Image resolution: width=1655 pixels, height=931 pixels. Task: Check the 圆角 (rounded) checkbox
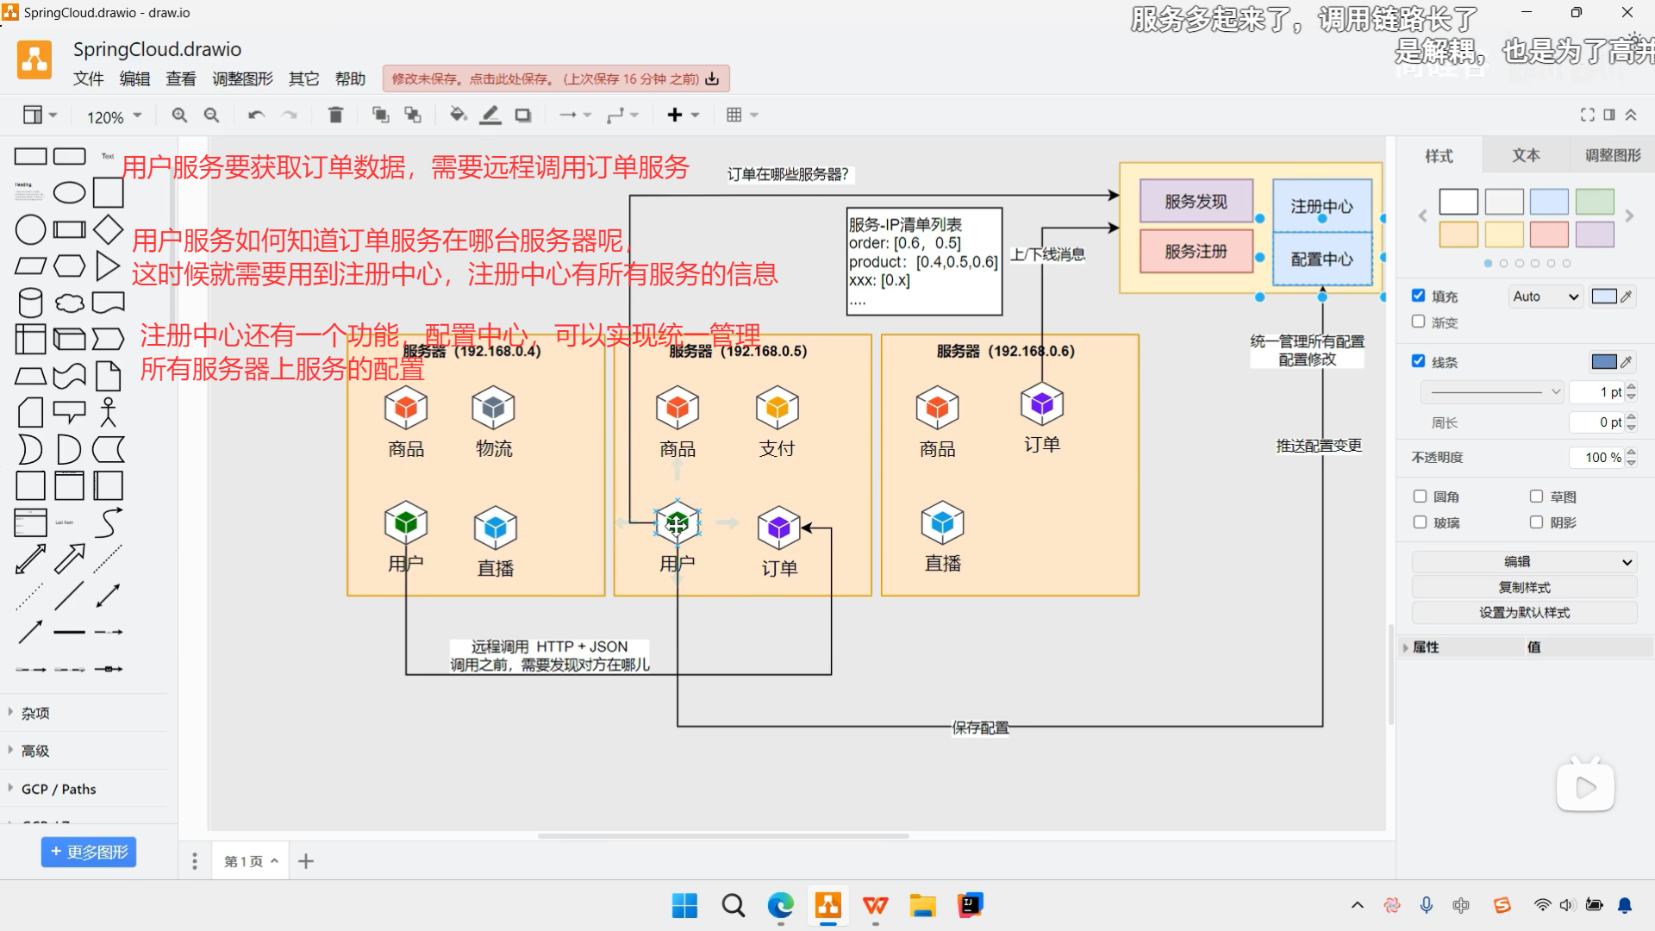pos(1421,496)
